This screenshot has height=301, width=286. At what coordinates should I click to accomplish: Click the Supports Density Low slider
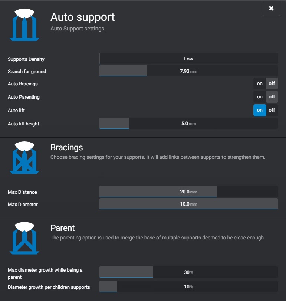[x=188, y=59]
